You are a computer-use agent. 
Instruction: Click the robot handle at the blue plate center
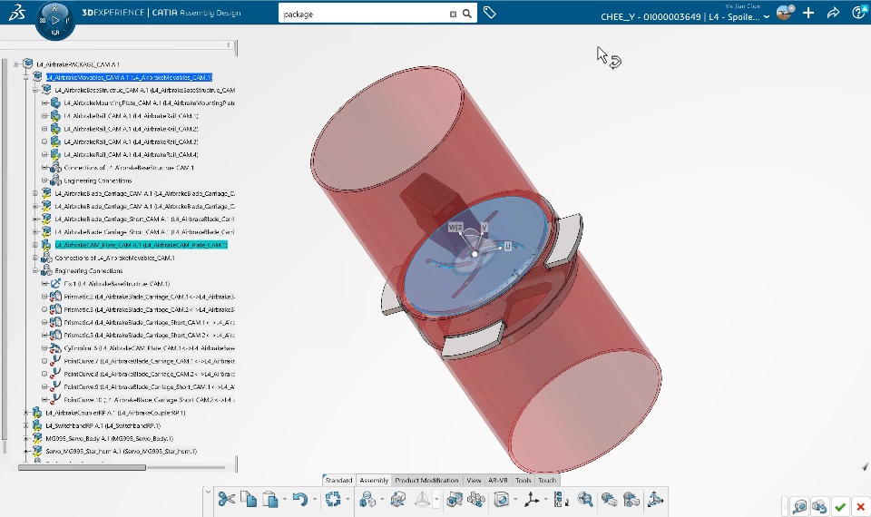pyautogui.click(x=475, y=254)
